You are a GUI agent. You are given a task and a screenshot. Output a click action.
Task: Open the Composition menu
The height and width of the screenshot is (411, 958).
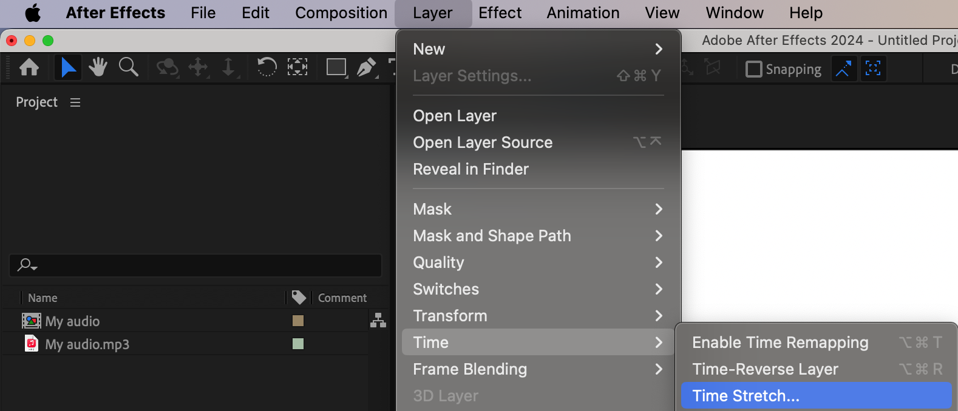341,13
